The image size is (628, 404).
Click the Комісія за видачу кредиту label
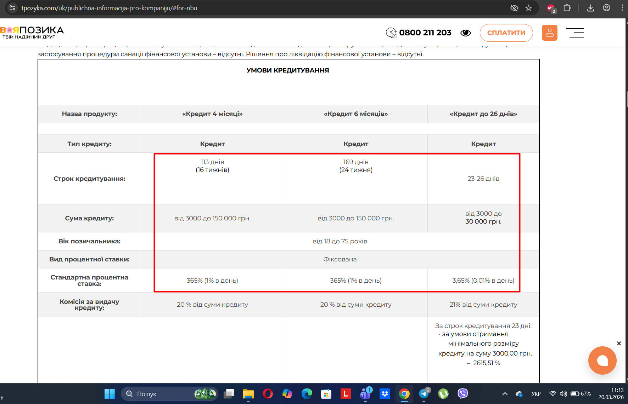89,305
